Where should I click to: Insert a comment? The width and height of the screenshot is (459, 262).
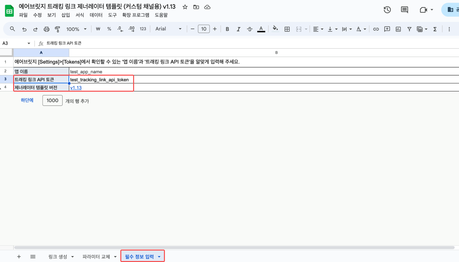pos(387,29)
